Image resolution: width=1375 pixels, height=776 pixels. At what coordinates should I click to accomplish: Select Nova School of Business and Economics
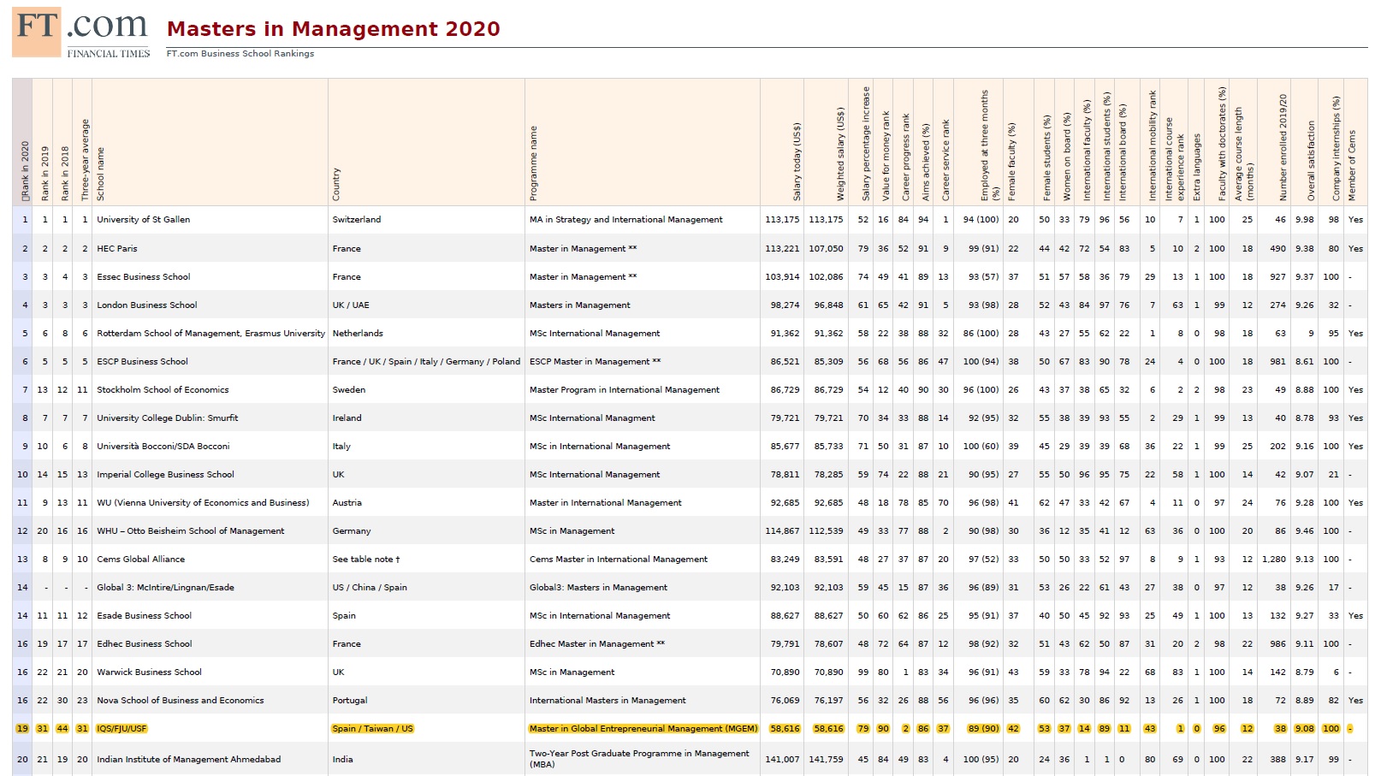pos(181,701)
